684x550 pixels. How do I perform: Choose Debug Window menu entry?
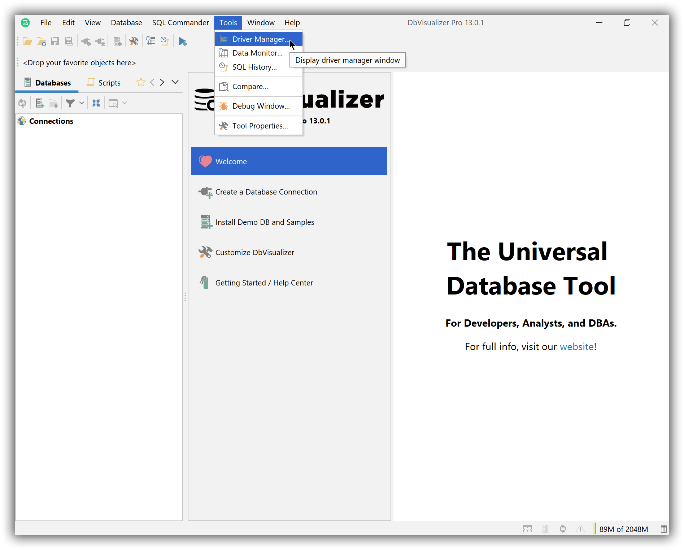[261, 106]
